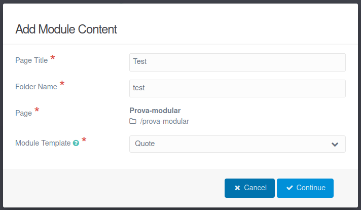The height and width of the screenshot is (210, 361).
Task: Continue with the Add Module form
Action: pyautogui.click(x=305, y=188)
